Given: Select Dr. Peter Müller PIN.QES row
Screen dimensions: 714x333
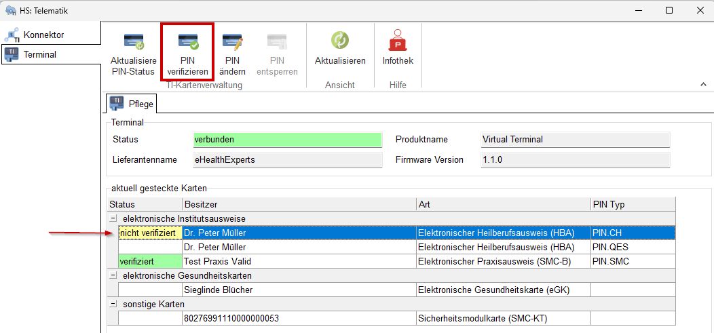Looking at the screenshot, I should pos(299,247).
